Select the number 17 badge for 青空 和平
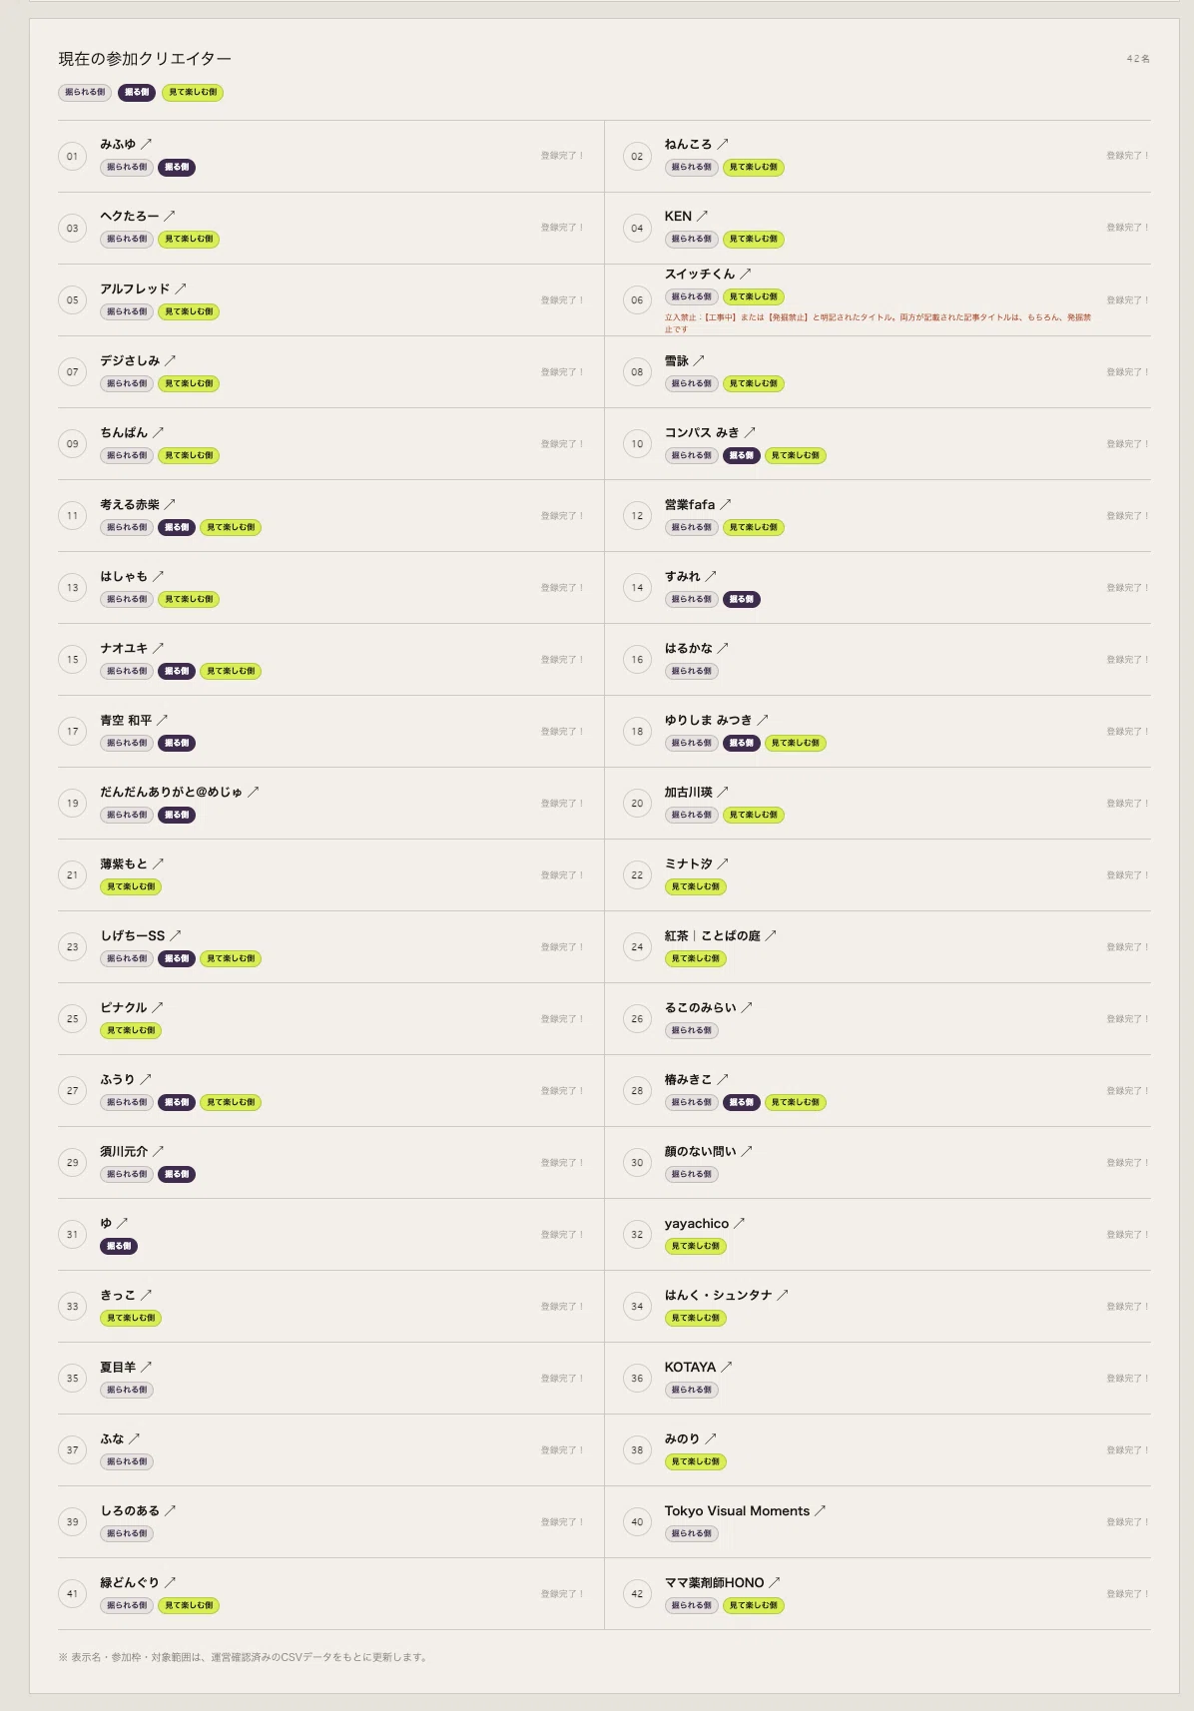The width and height of the screenshot is (1194, 1711). (72, 731)
